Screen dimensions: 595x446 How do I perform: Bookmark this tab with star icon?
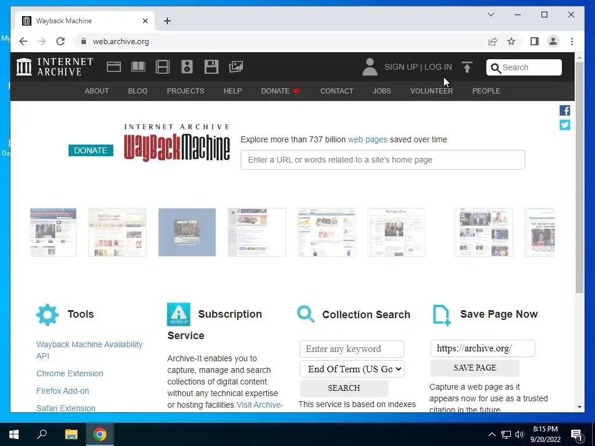click(511, 41)
